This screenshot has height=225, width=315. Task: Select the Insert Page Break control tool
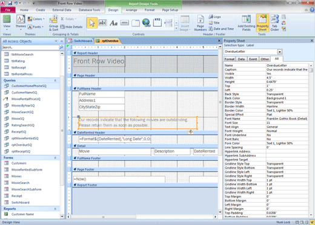click(168, 23)
